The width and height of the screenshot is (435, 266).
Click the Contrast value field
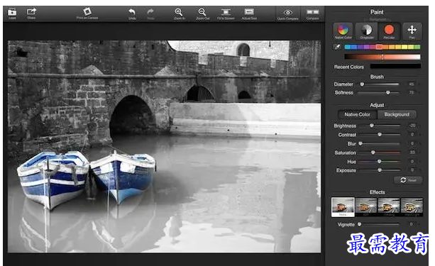coord(412,135)
